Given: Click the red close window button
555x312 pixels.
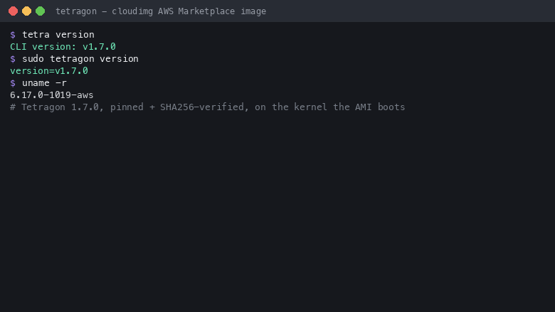Looking at the screenshot, I should click(13, 11).
